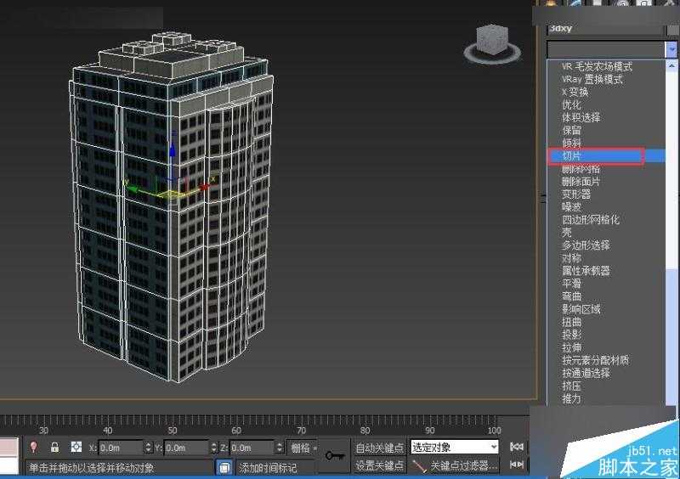680x479 pixels.
Task: Select the 弯曲 bend modifier
Action: pos(571,296)
